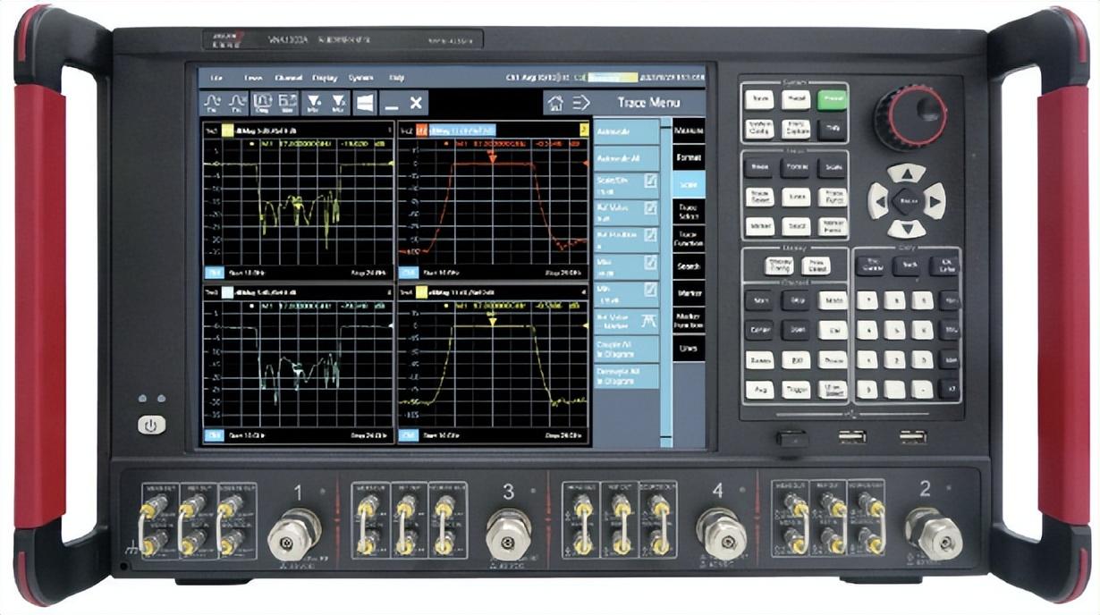Open the System menu in the menu bar
The image size is (1100, 615).
coord(360,78)
